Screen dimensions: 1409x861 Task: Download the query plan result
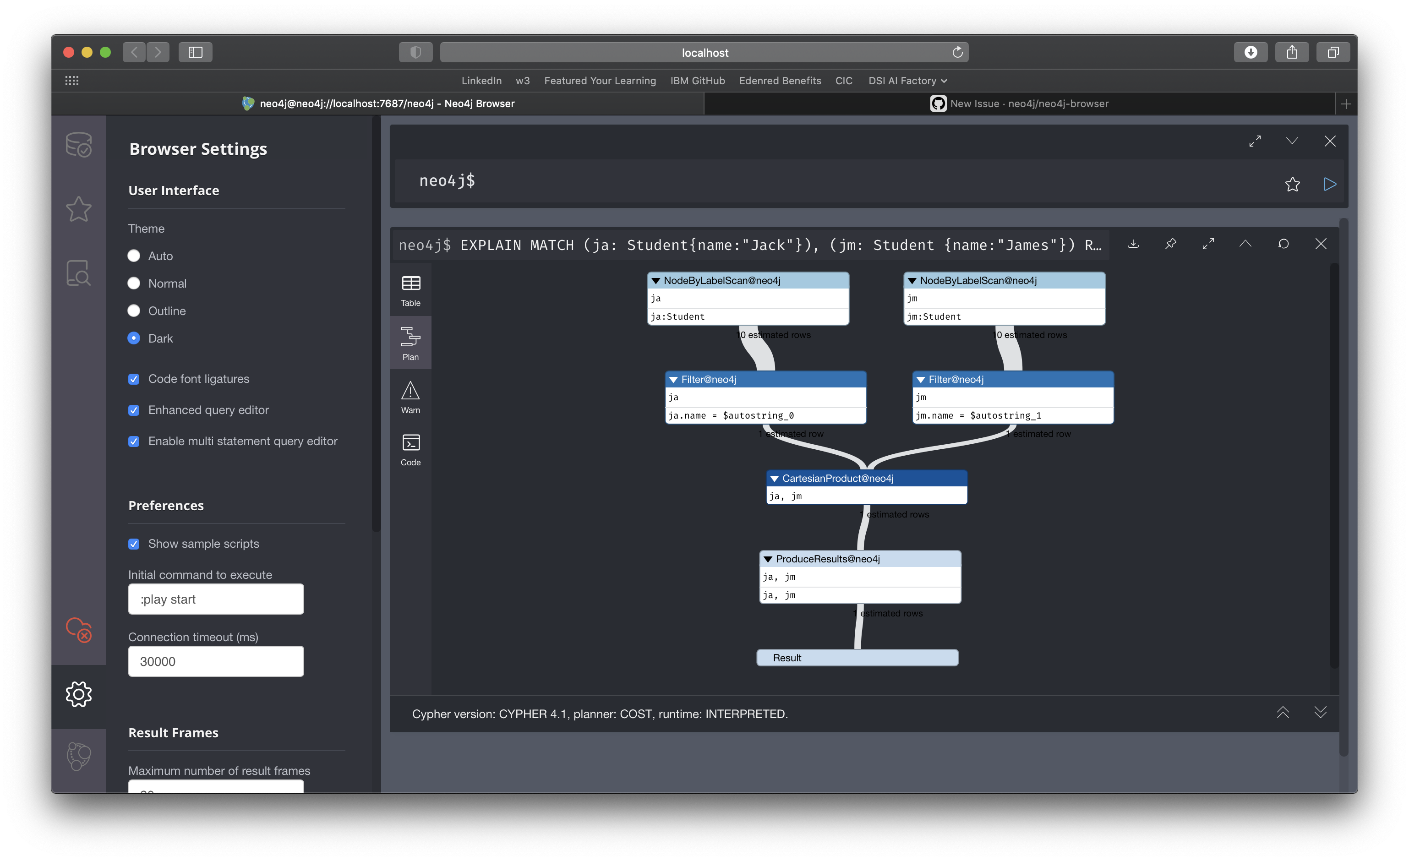click(x=1133, y=244)
